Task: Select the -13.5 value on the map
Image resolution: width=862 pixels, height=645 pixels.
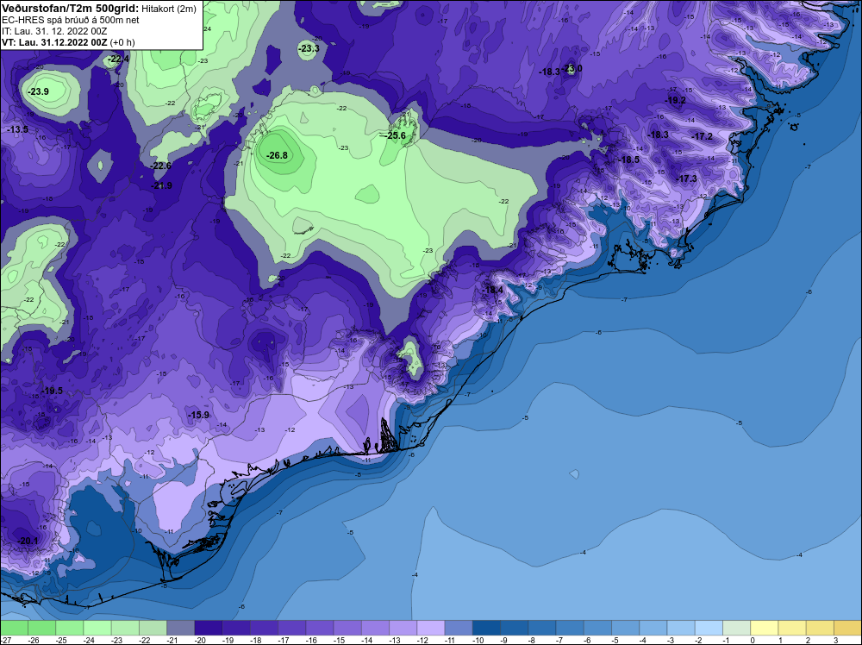Action: point(17,129)
